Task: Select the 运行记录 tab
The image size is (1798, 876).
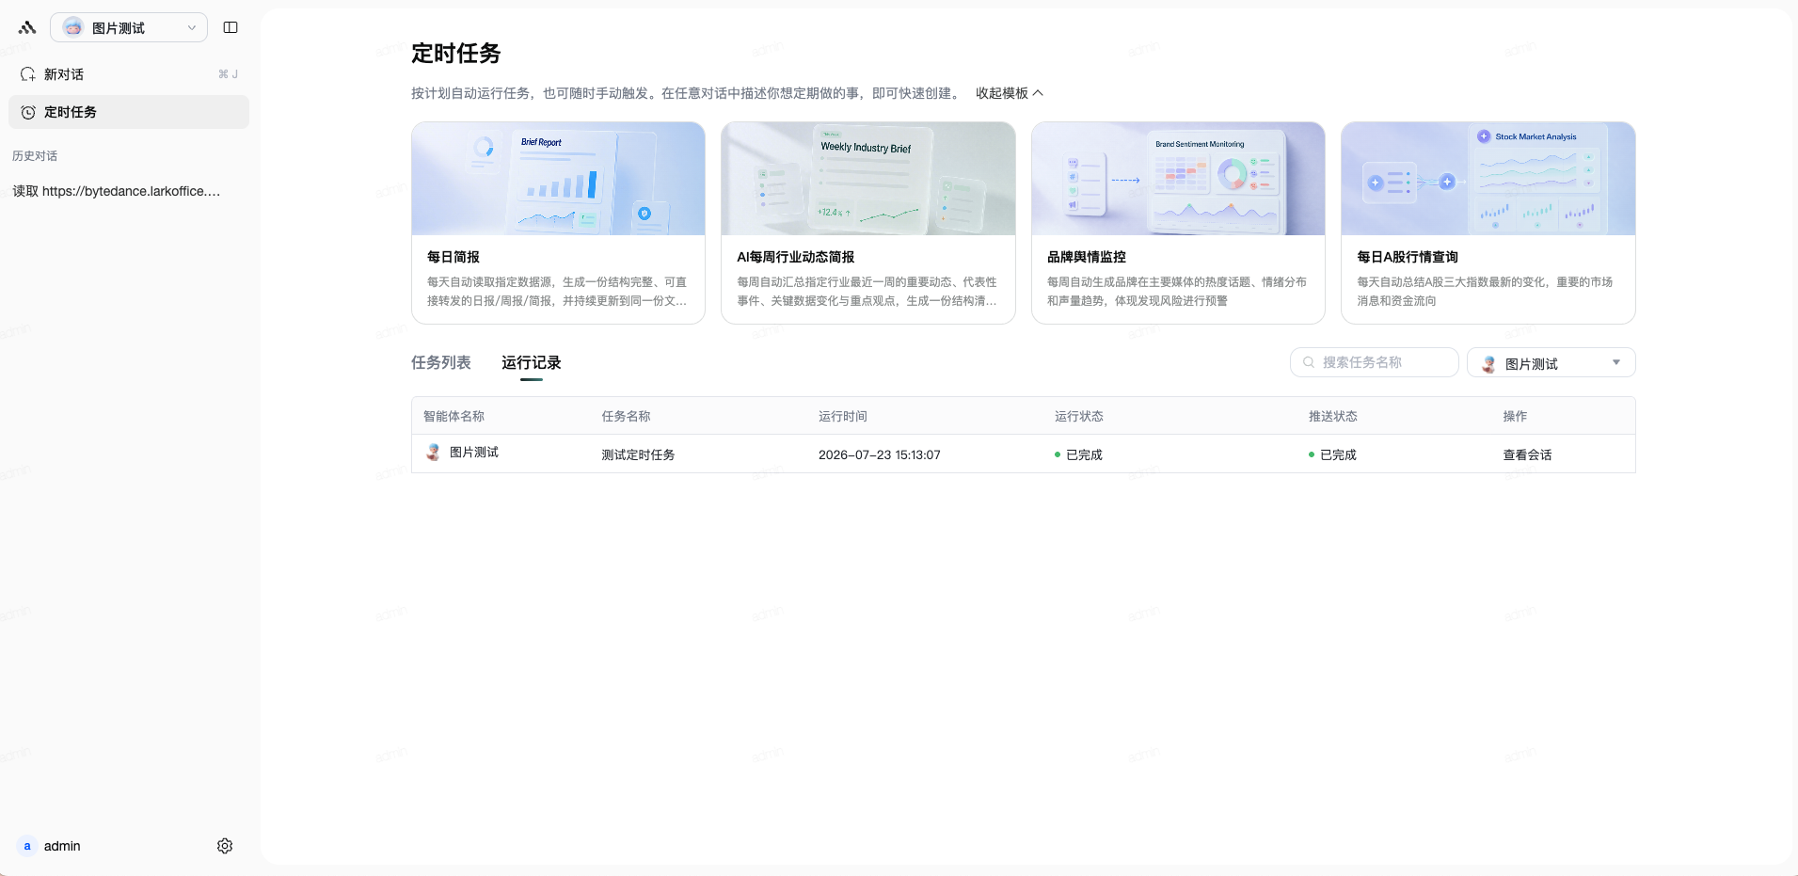Action: (x=532, y=362)
